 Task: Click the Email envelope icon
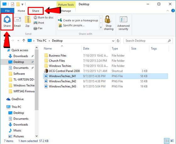tap(17, 19)
